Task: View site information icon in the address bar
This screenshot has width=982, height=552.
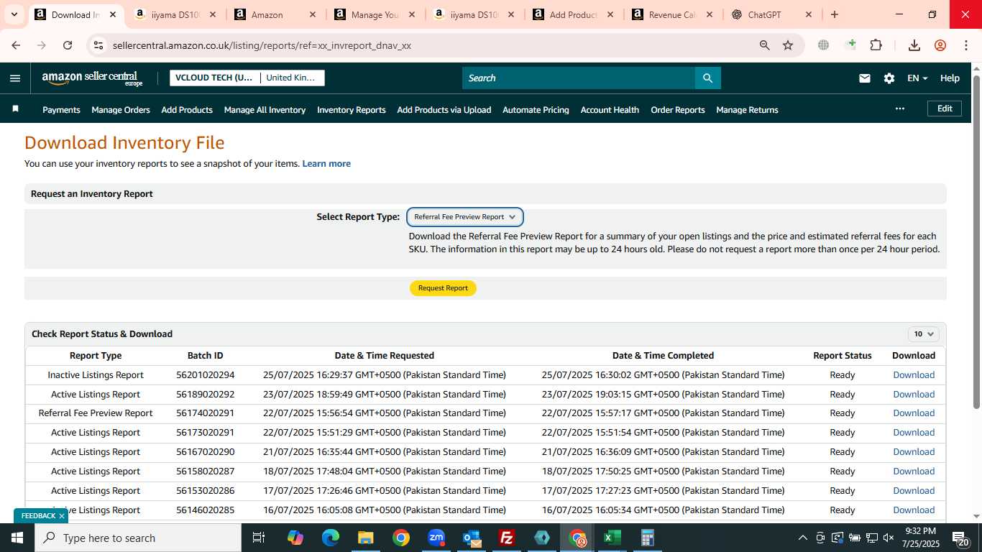Action: coord(98,45)
